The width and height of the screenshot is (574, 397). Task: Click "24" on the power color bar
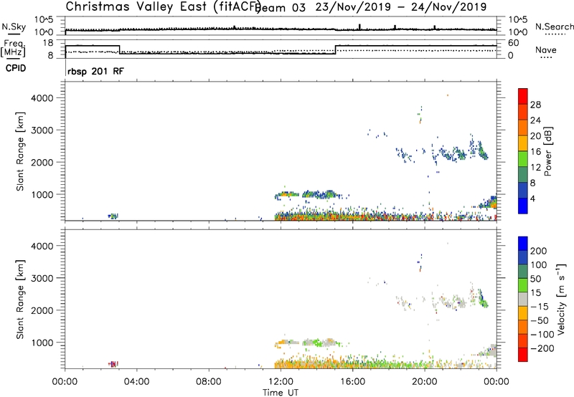[x=535, y=120]
